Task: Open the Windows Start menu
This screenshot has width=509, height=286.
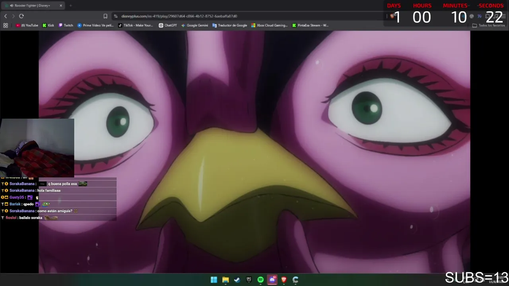Action: 214,280
